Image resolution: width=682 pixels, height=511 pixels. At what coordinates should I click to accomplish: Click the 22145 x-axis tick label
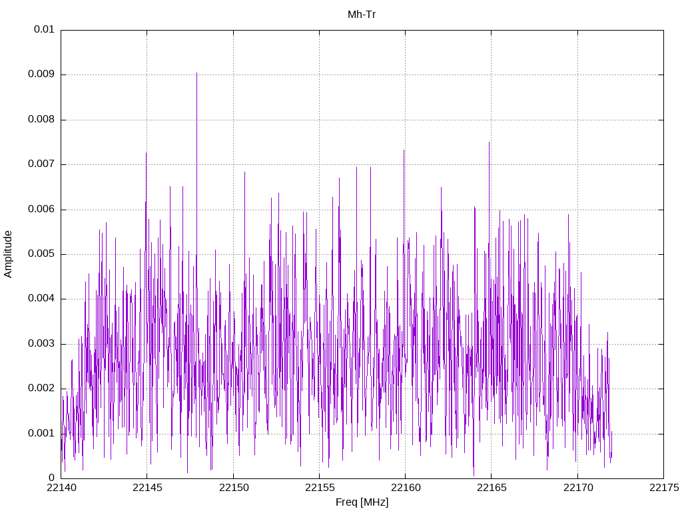[x=147, y=488]
